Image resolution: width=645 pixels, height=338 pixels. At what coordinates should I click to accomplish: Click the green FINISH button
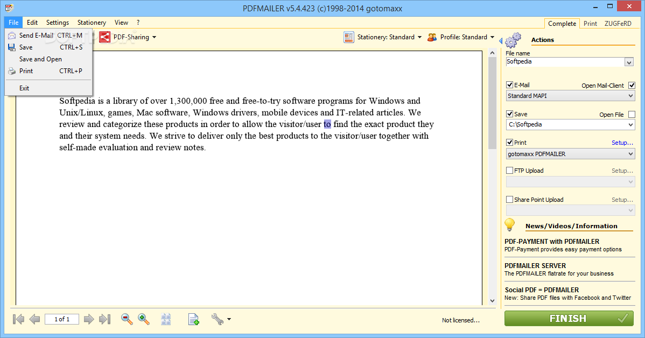[569, 318]
